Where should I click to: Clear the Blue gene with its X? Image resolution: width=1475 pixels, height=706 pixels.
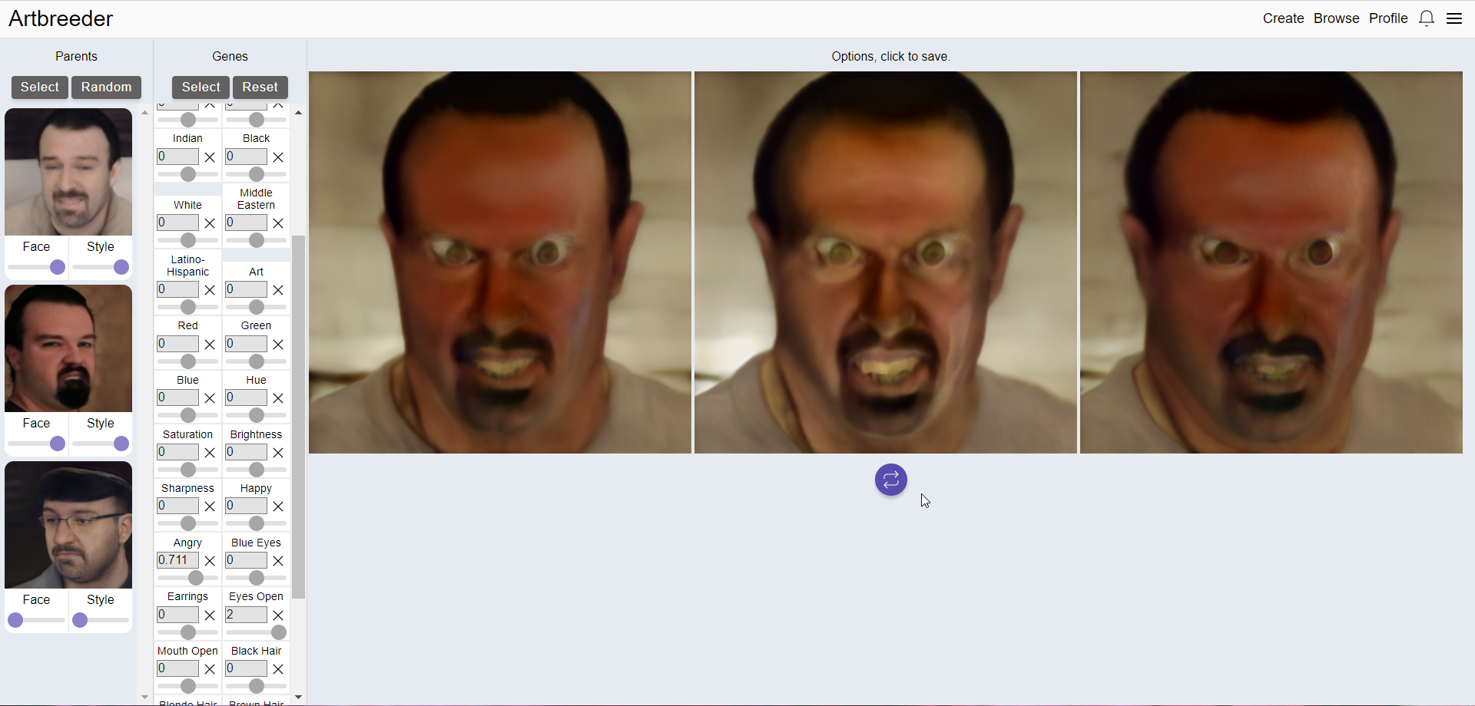click(x=210, y=398)
